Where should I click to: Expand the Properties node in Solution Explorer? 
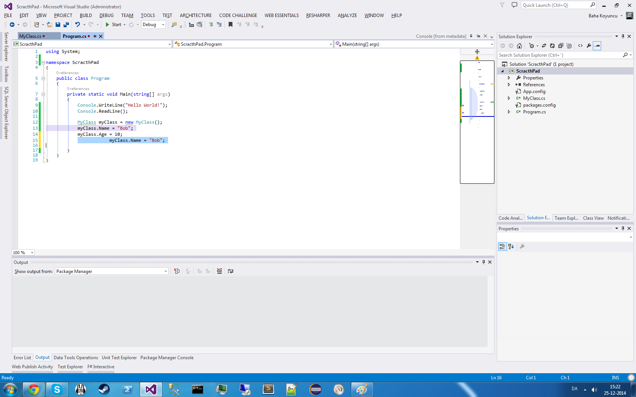coord(509,78)
